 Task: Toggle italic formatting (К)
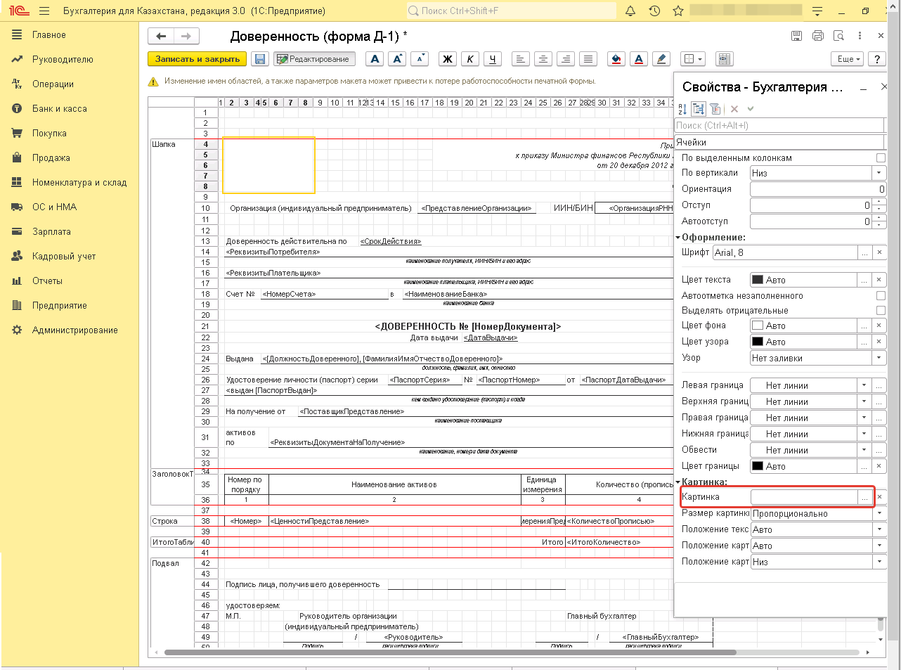coord(470,59)
